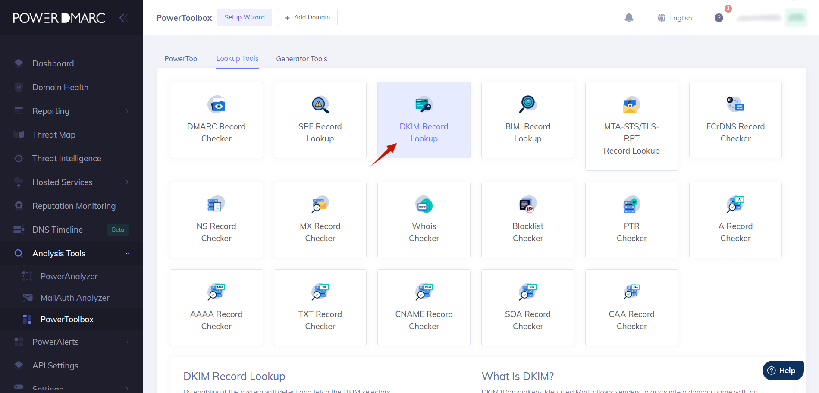Image resolution: width=819 pixels, height=393 pixels.
Task: Open the help question mark icon
Action: (x=719, y=18)
